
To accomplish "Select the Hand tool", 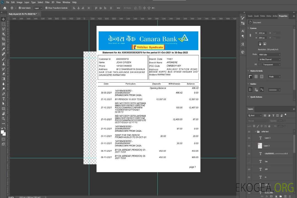I will (x=3, y=114).
